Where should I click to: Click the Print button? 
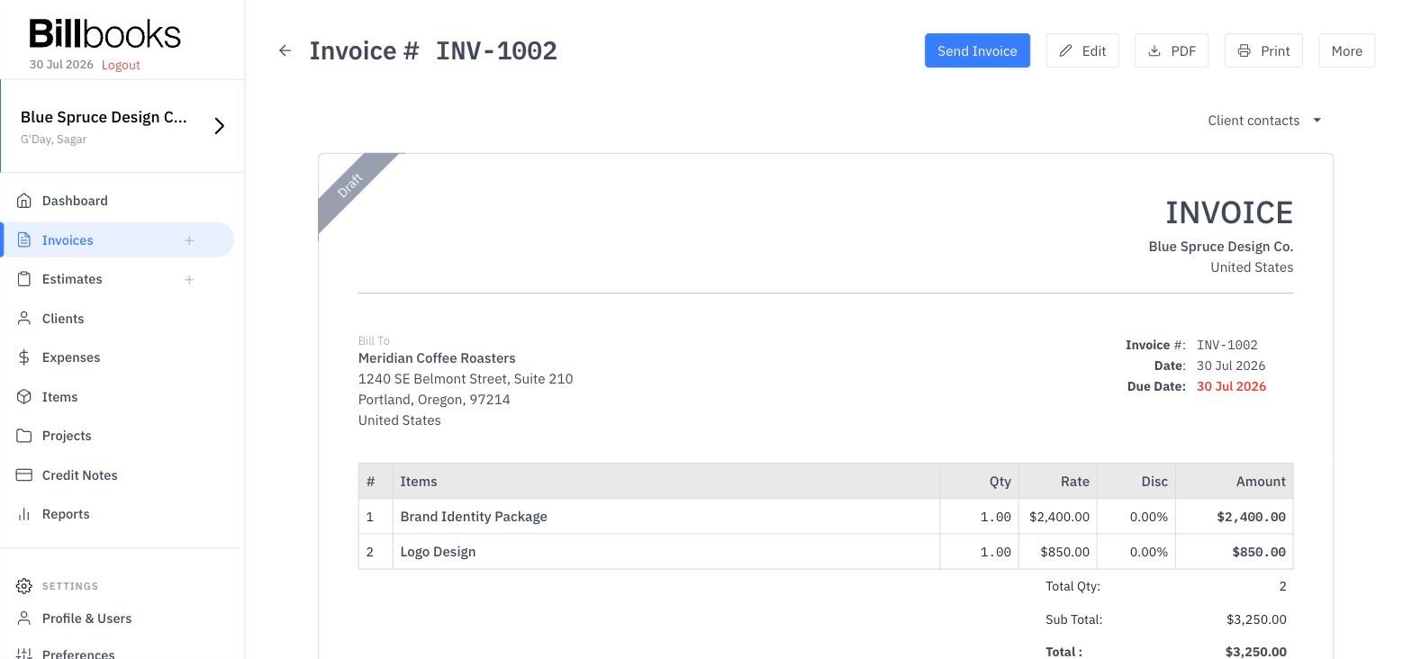[x=1263, y=51]
